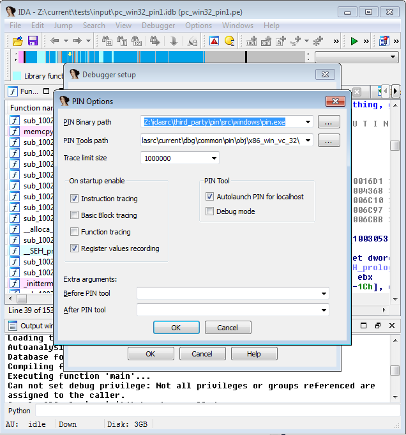
Task: Click the disassembly vertical scrollbar thumb
Action: 395,146
